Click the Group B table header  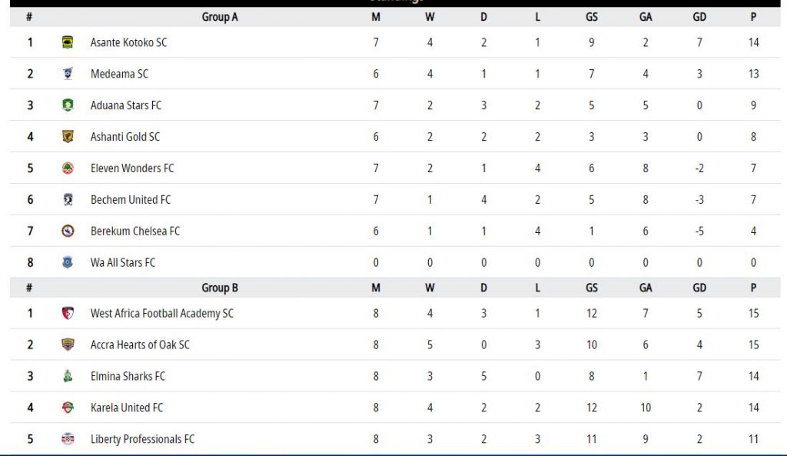coord(220,288)
